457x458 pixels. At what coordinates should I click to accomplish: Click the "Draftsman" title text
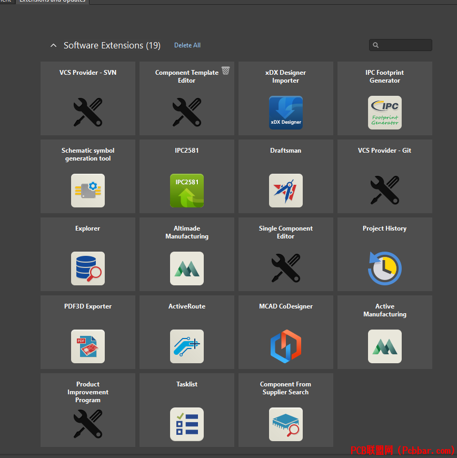pos(286,151)
